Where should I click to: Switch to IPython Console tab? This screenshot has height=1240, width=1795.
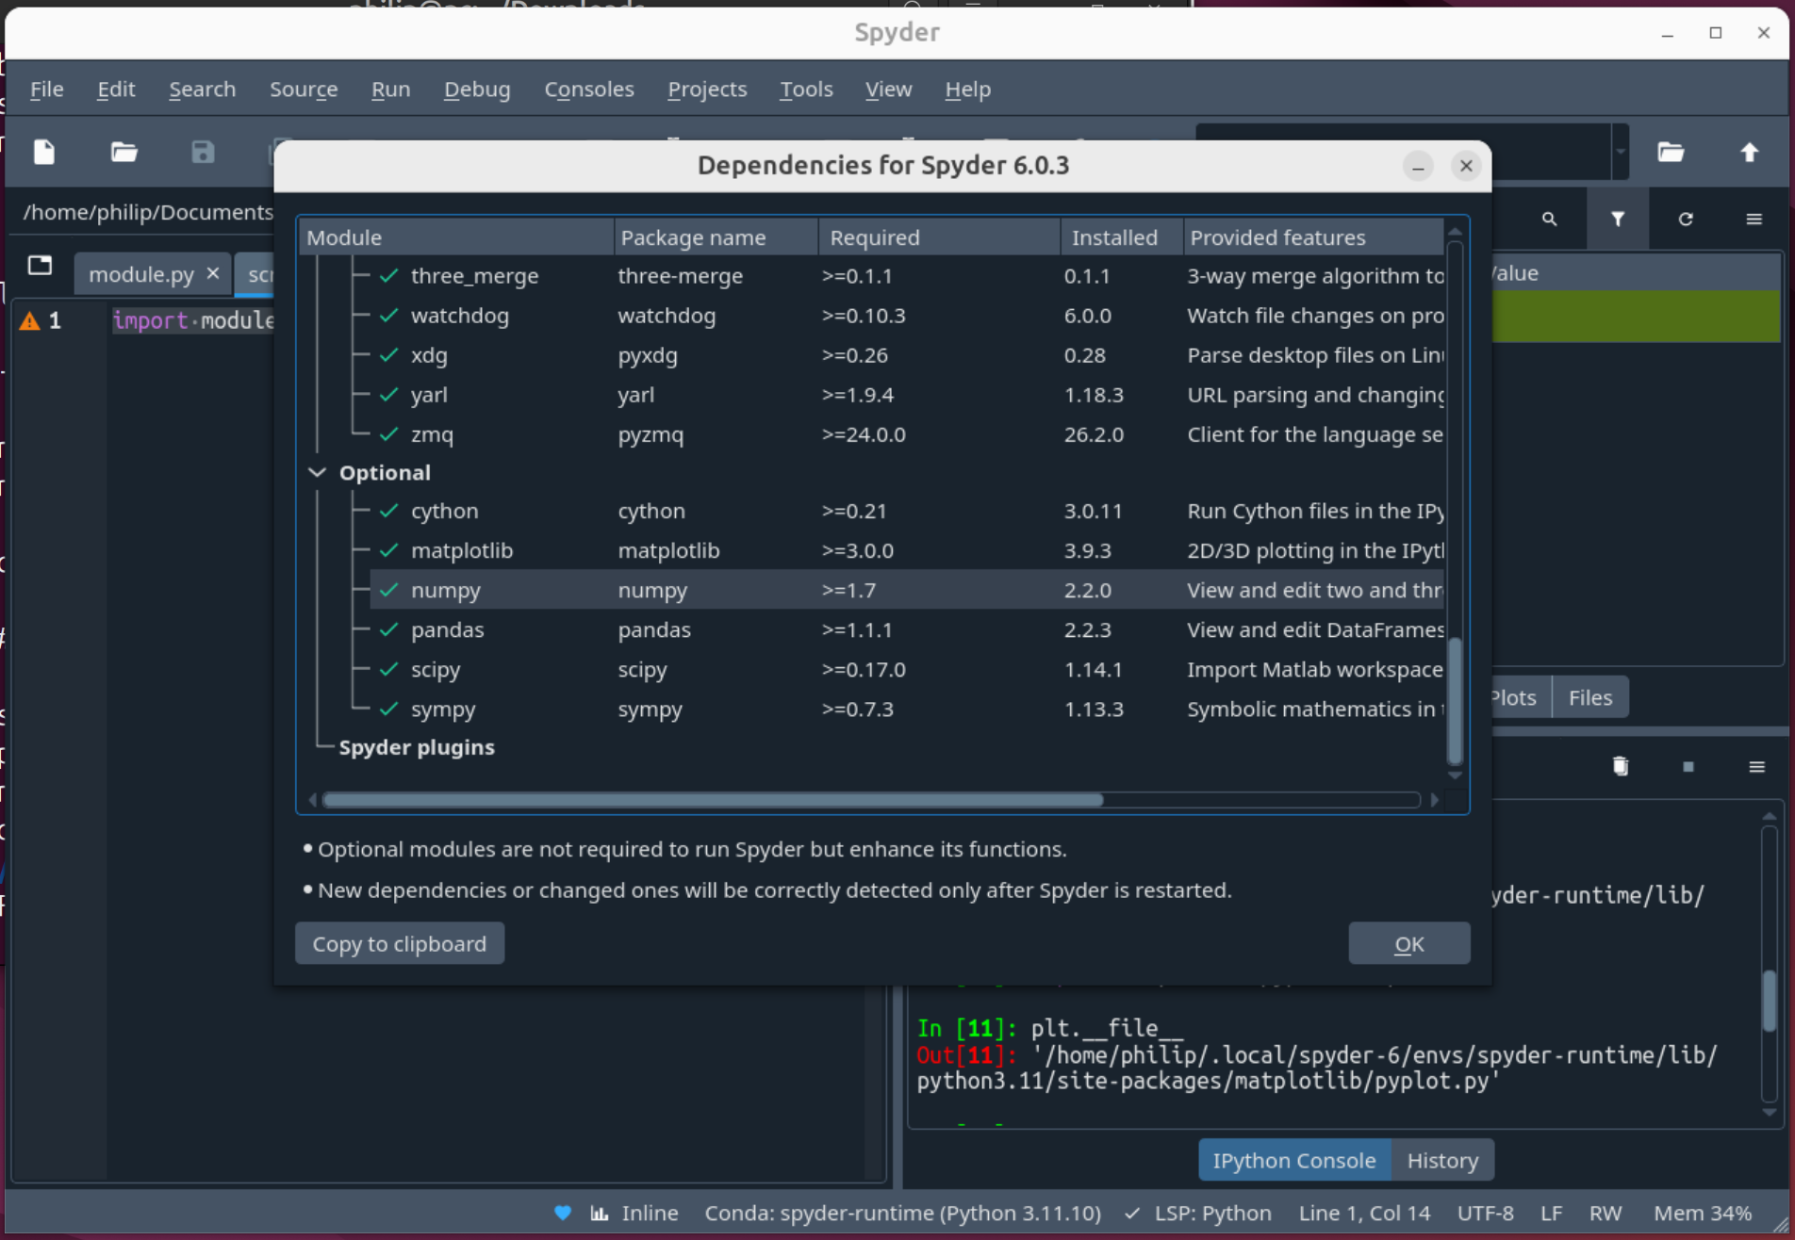tap(1294, 1160)
